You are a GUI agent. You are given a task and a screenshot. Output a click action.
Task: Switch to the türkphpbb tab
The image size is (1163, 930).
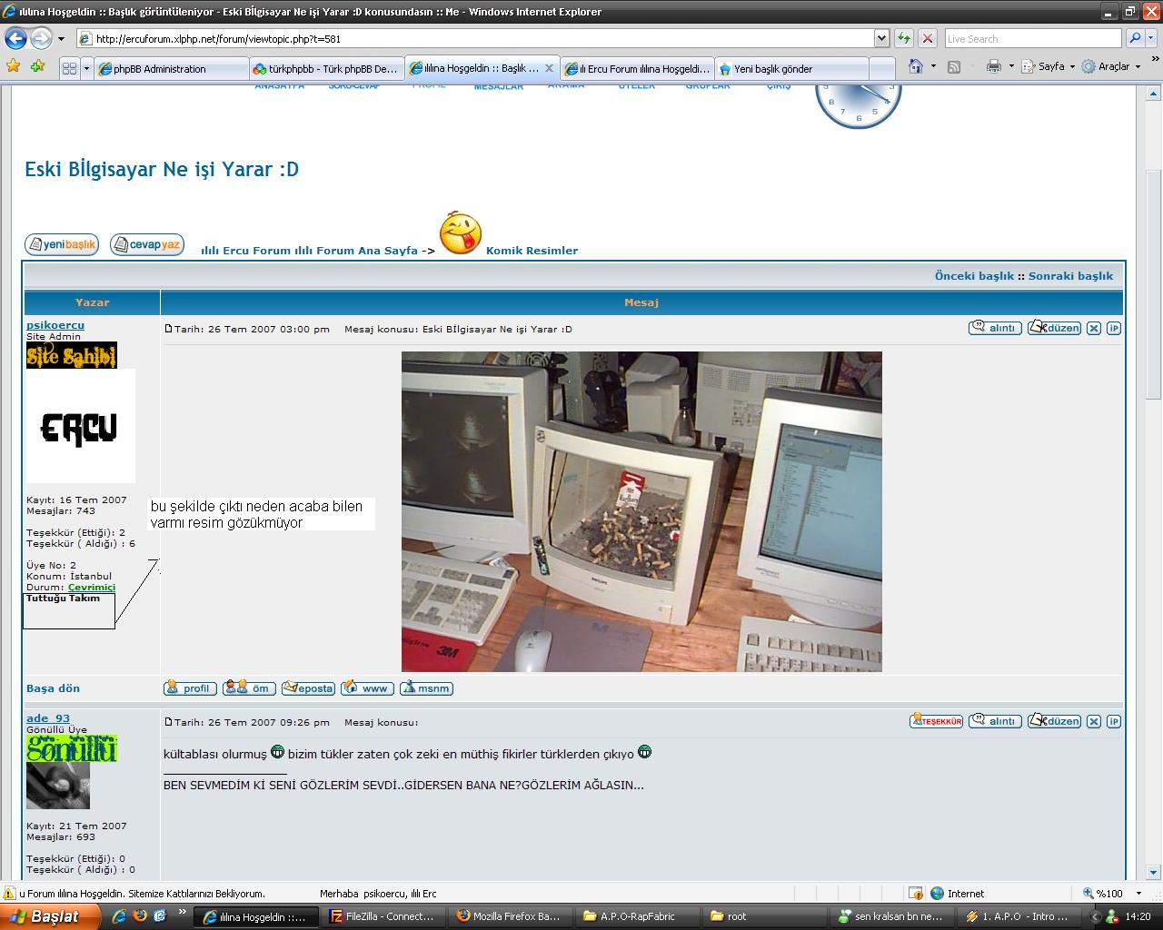(327, 69)
